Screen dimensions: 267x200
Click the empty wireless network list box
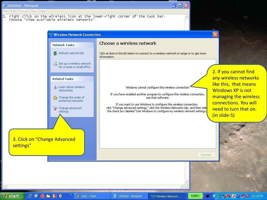(158, 104)
